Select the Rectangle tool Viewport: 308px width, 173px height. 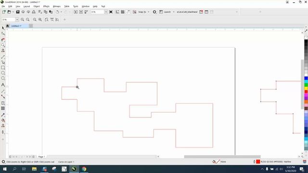point(3,68)
